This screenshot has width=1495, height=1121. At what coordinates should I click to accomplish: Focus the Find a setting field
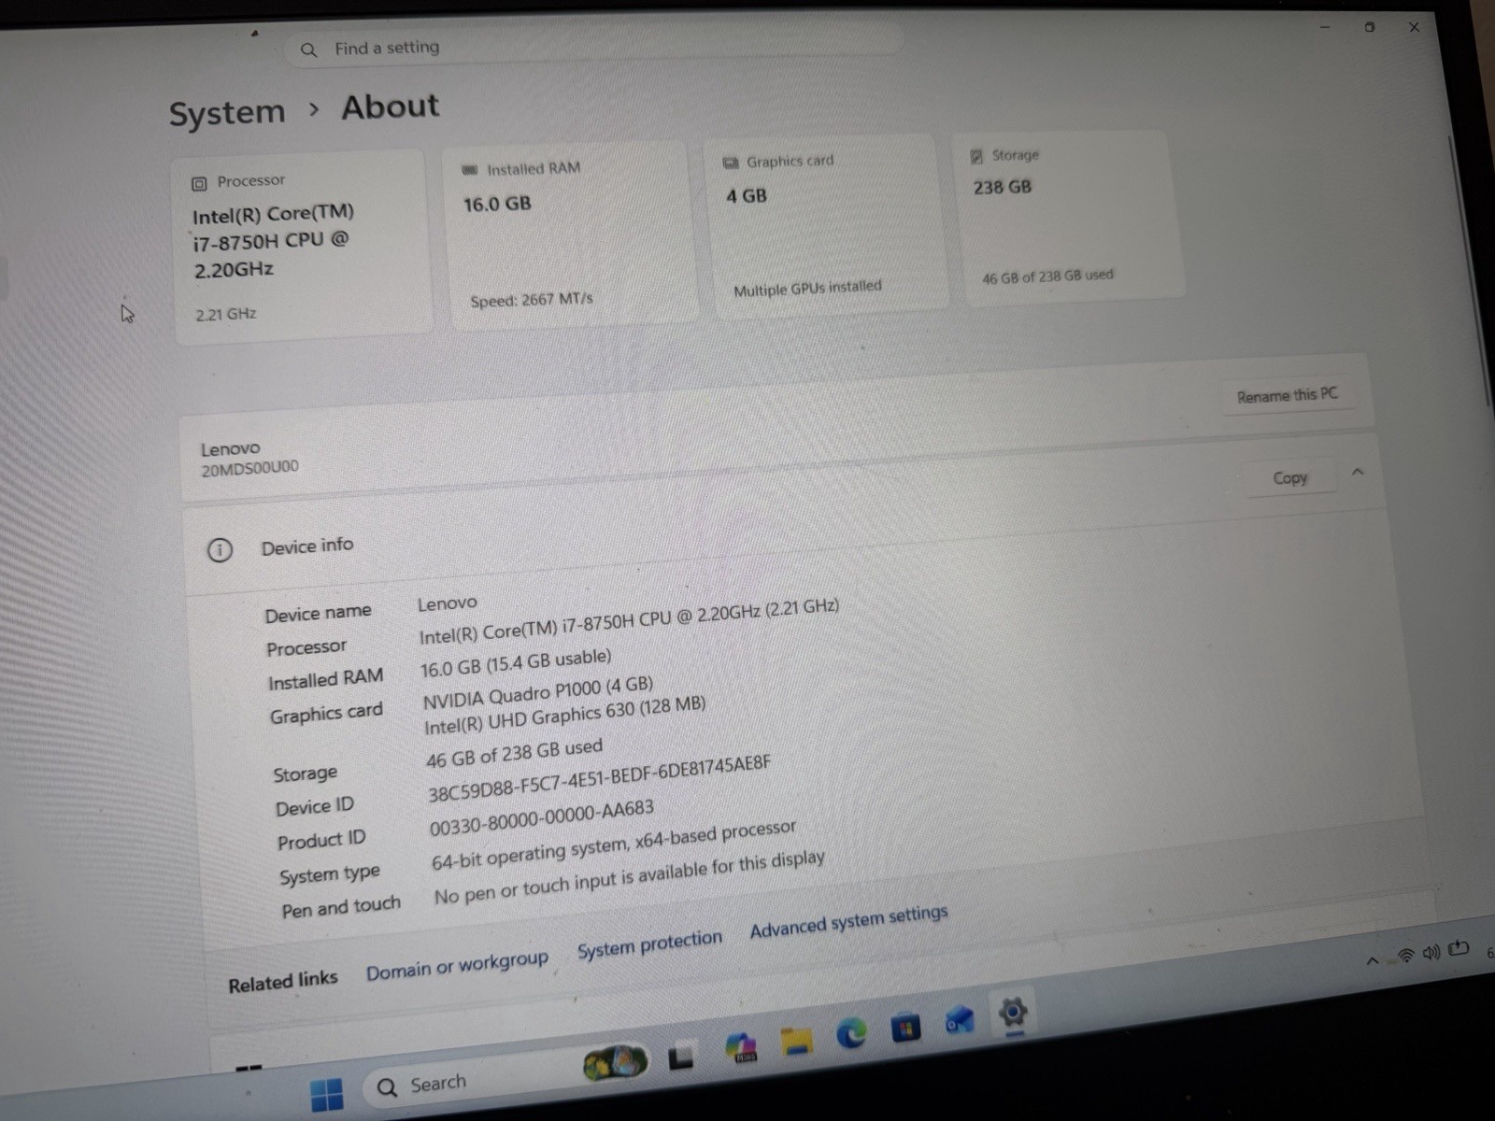tap(593, 45)
